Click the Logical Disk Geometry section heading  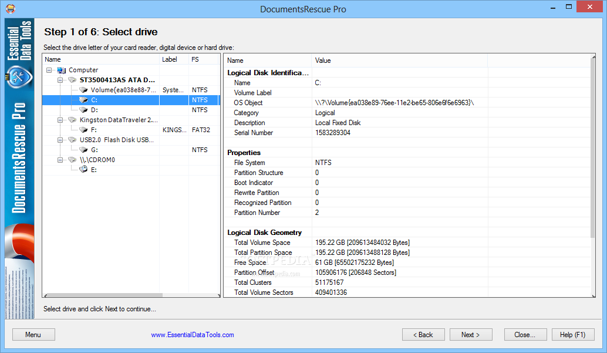(x=264, y=233)
